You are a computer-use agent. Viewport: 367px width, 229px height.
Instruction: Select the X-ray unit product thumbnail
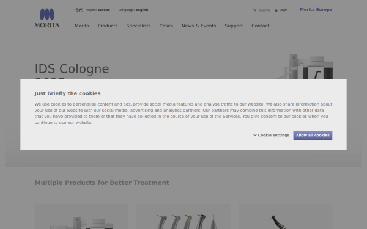(x=81, y=216)
